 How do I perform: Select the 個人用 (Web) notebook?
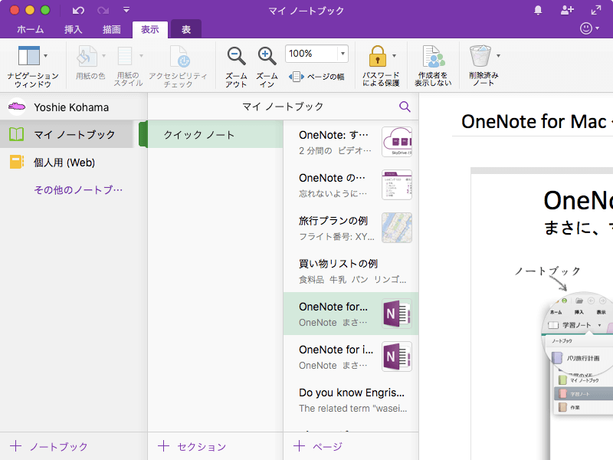67,163
